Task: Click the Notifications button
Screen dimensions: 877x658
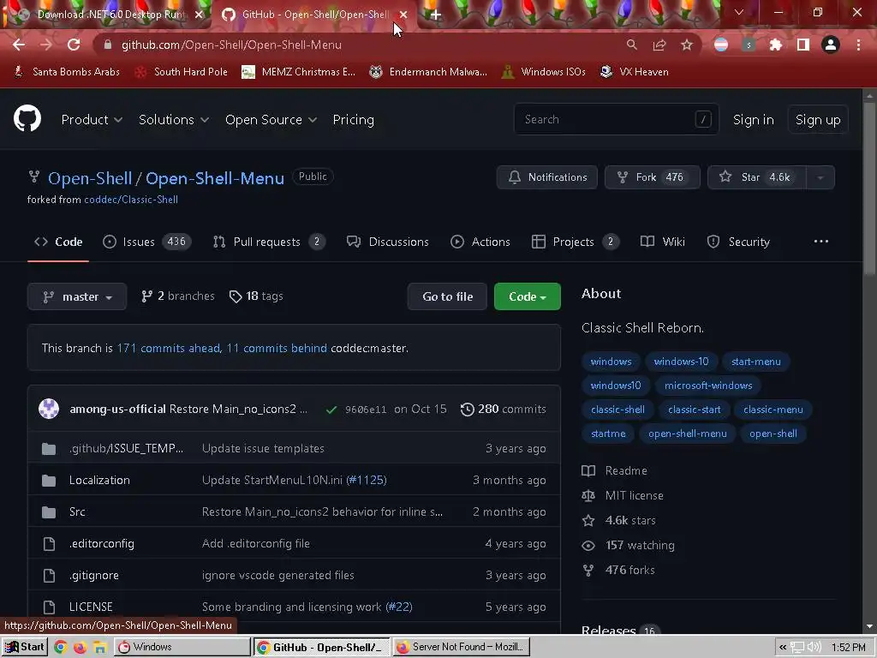Action: (x=547, y=177)
